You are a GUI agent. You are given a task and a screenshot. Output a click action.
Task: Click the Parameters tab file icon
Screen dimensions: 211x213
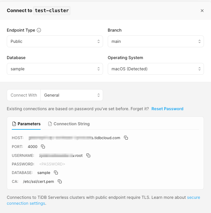click(x=14, y=124)
